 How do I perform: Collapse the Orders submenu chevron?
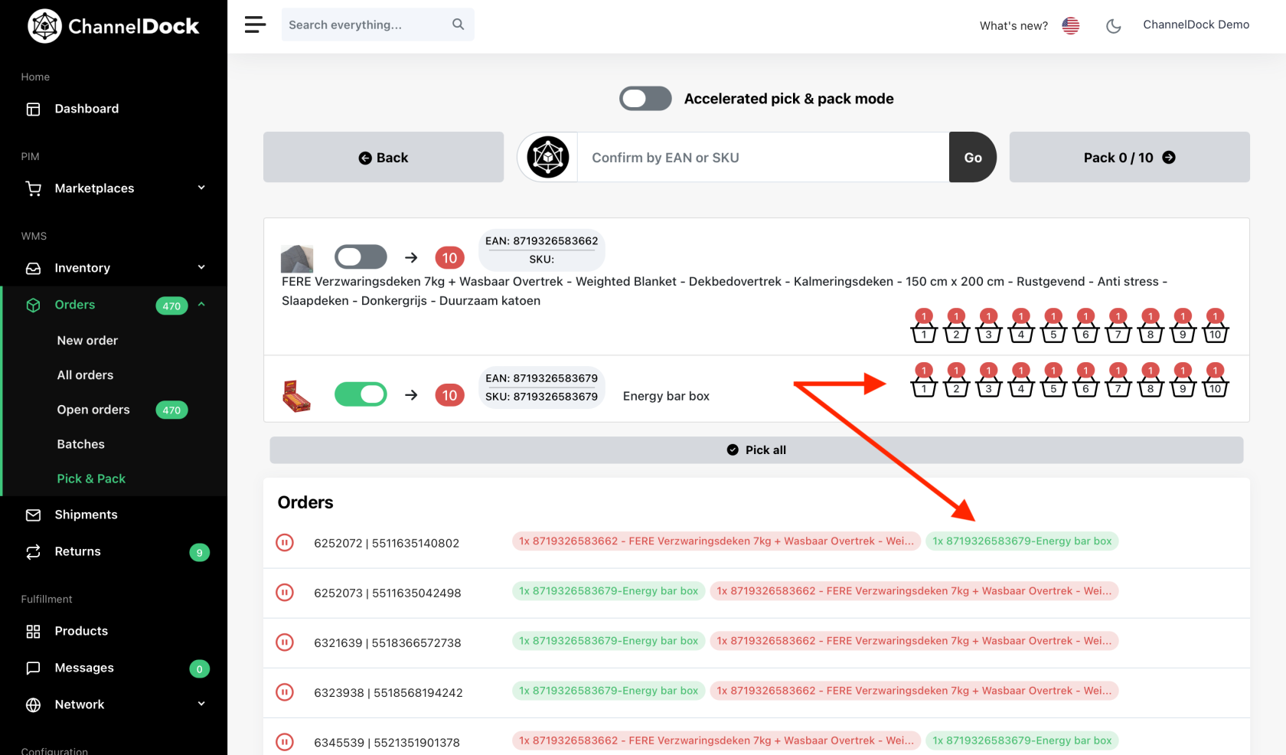[201, 304]
